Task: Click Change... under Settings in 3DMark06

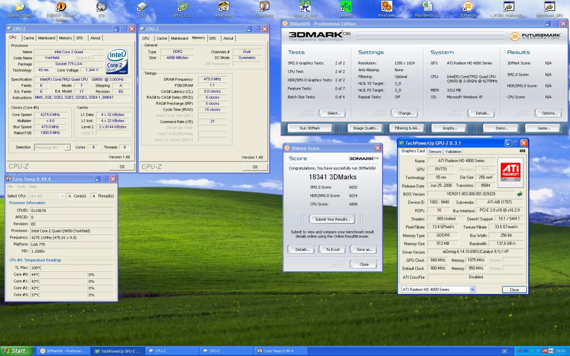Action: [x=406, y=113]
